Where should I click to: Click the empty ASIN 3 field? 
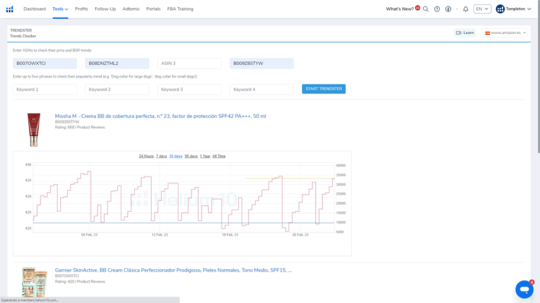189,63
